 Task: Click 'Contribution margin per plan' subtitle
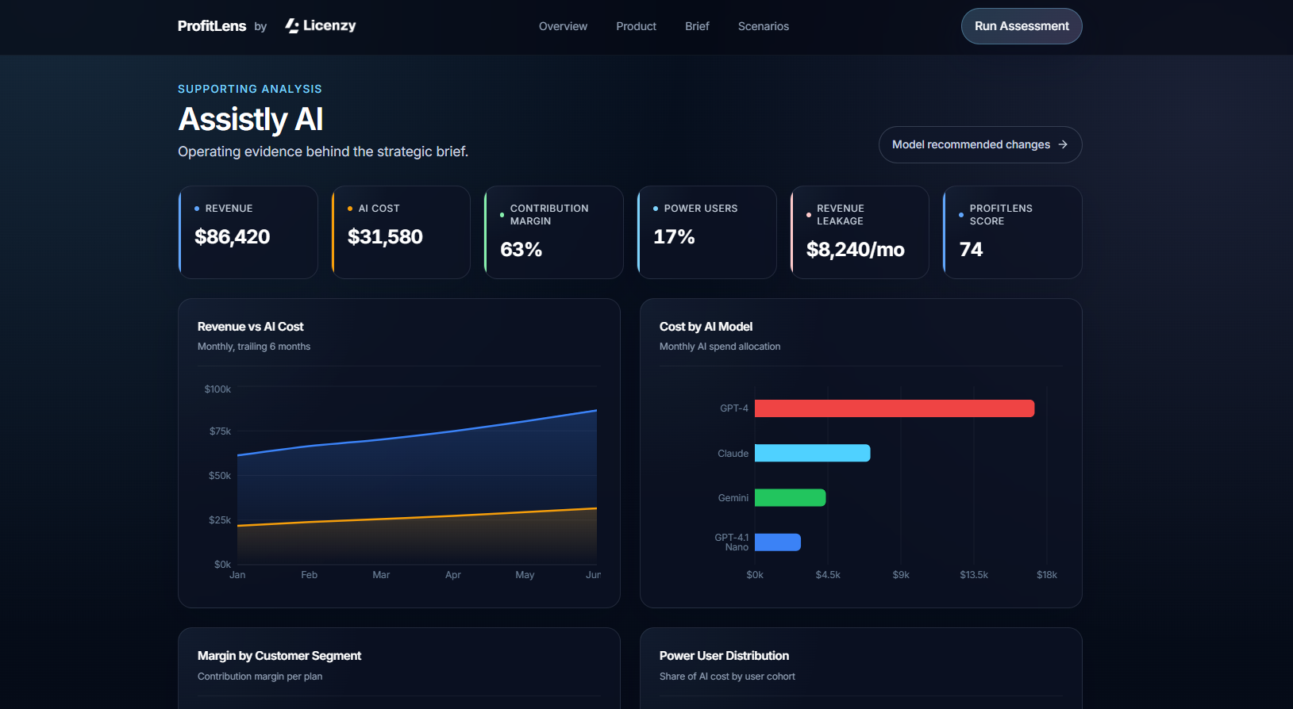260,676
